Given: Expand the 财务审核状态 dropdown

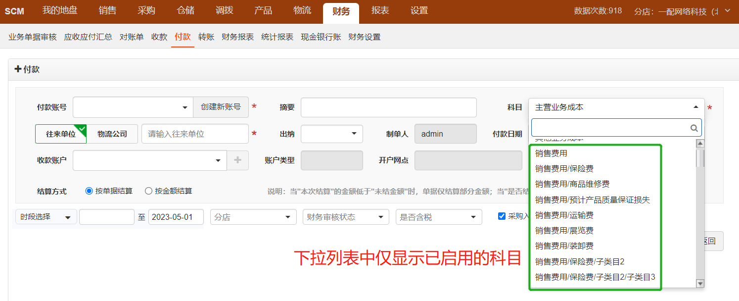Looking at the screenshot, I should [345, 217].
